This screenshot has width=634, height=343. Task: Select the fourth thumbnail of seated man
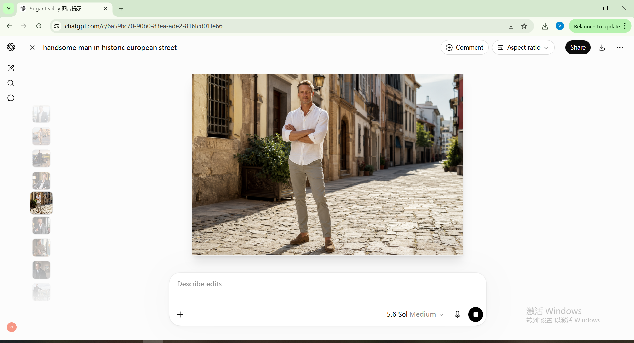click(x=41, y=181)
